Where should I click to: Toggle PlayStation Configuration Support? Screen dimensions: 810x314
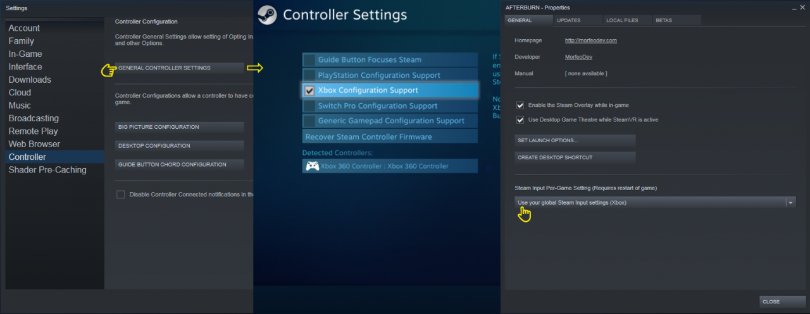309,75
